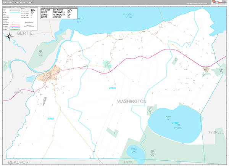This screenshot has width=229, height=166.
Task: Click the Pungo Lake label
Action: click(134, 150)
